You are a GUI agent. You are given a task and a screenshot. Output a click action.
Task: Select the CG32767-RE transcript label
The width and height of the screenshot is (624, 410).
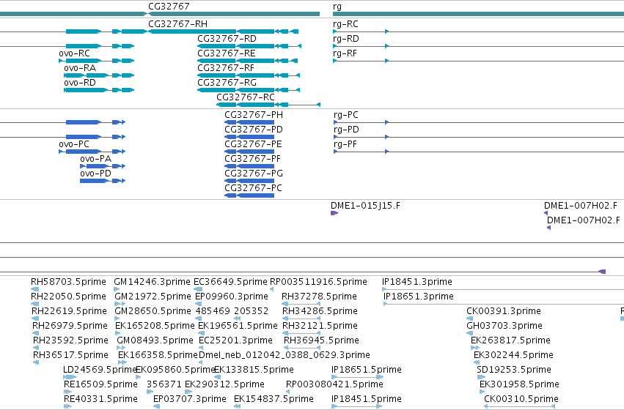coord(227,53)
